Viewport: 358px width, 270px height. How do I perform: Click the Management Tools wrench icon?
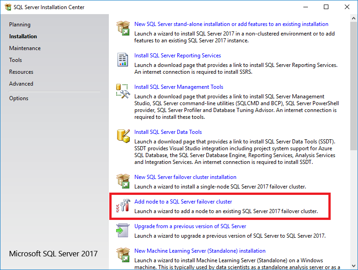click(123, 91)
